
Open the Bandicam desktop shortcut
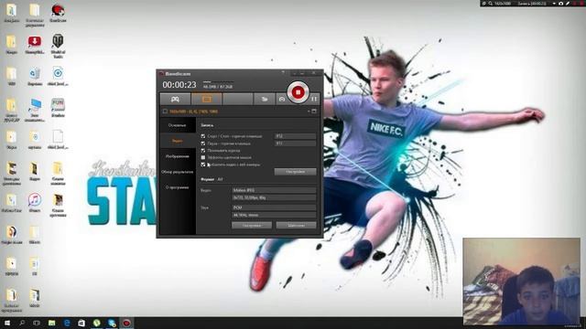[58, 13]
